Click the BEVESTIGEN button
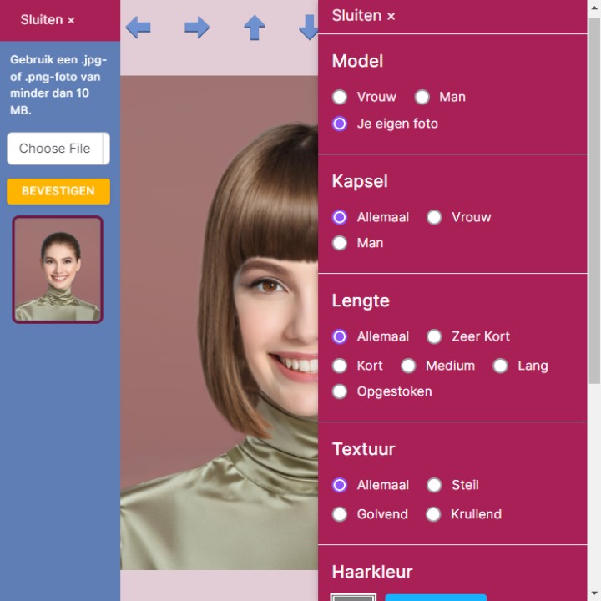 58,191
